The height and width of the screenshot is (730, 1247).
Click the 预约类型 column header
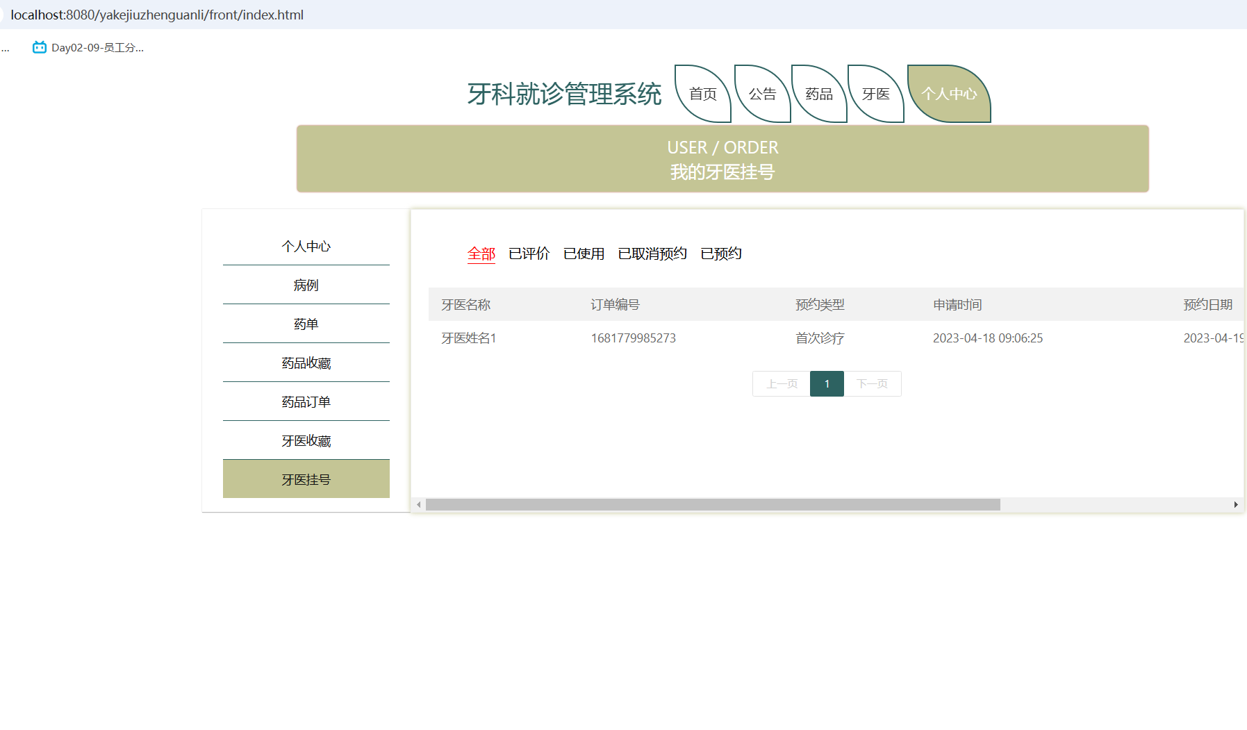(820, 304)
